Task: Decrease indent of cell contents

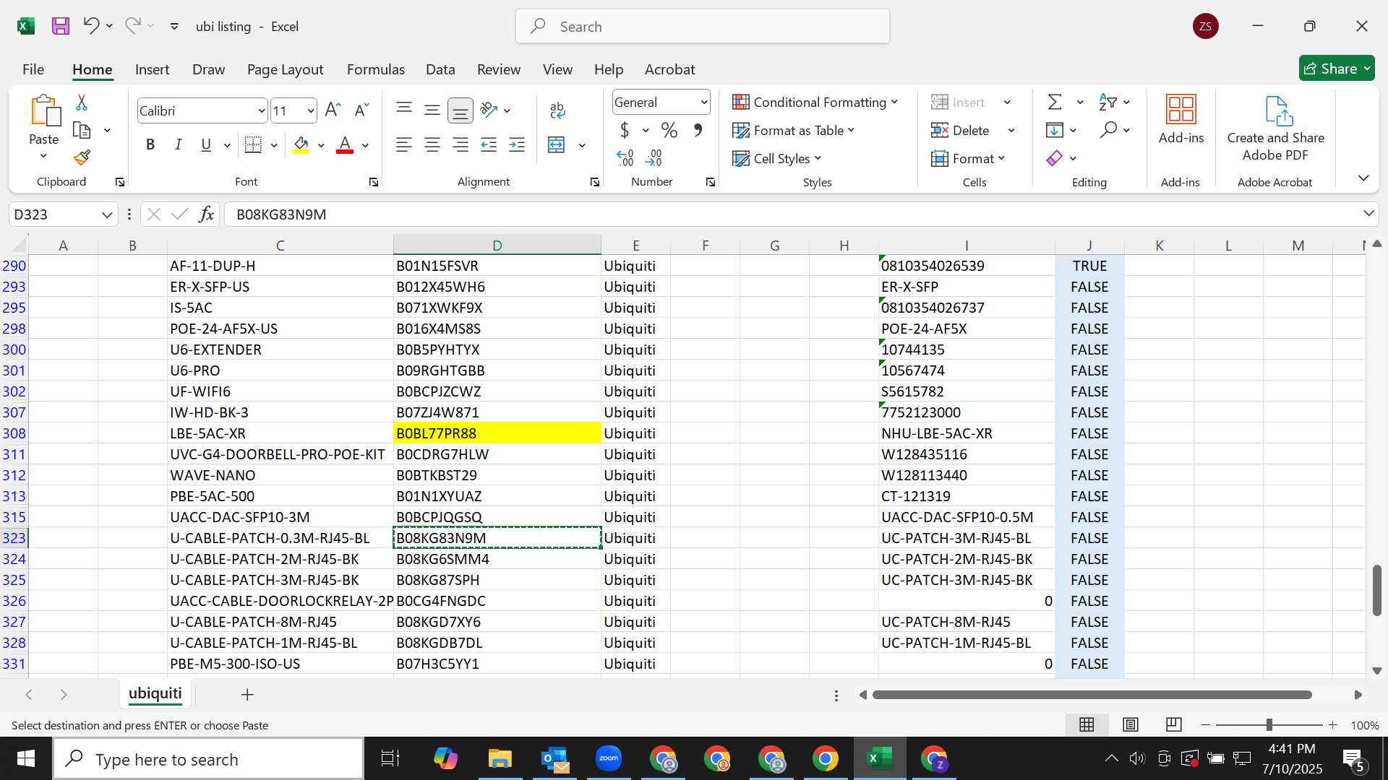Action: pos(489,144)
